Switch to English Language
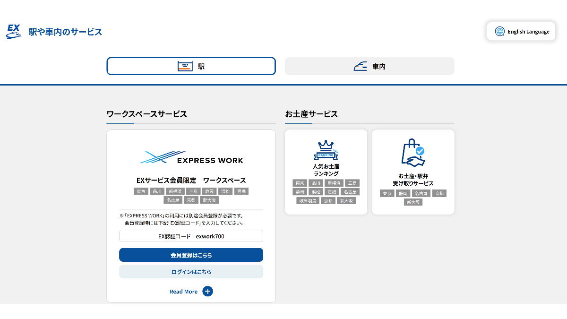 521,31
